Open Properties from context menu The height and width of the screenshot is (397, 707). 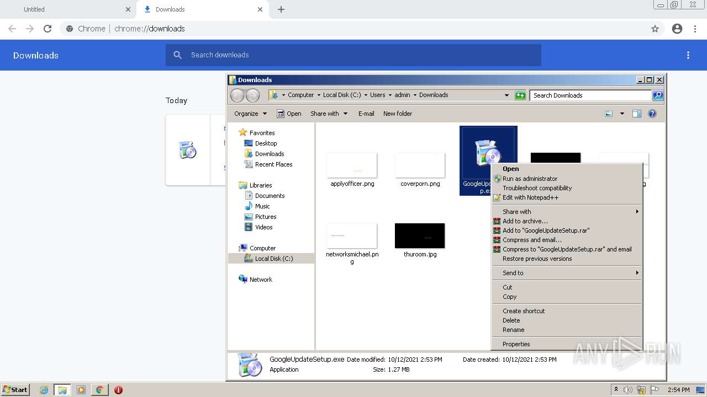pyautogui.click(x=567, y=344)
